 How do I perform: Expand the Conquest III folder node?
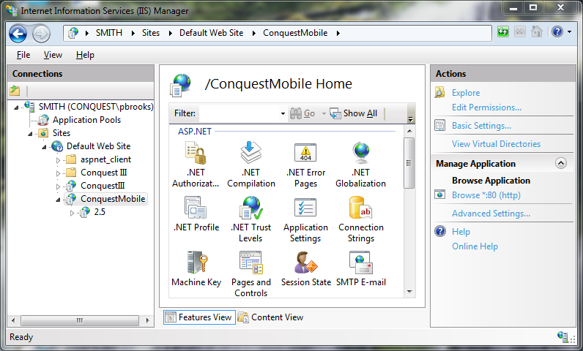coord(58,173)
